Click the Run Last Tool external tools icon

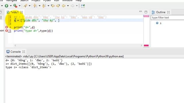[15, 6]
